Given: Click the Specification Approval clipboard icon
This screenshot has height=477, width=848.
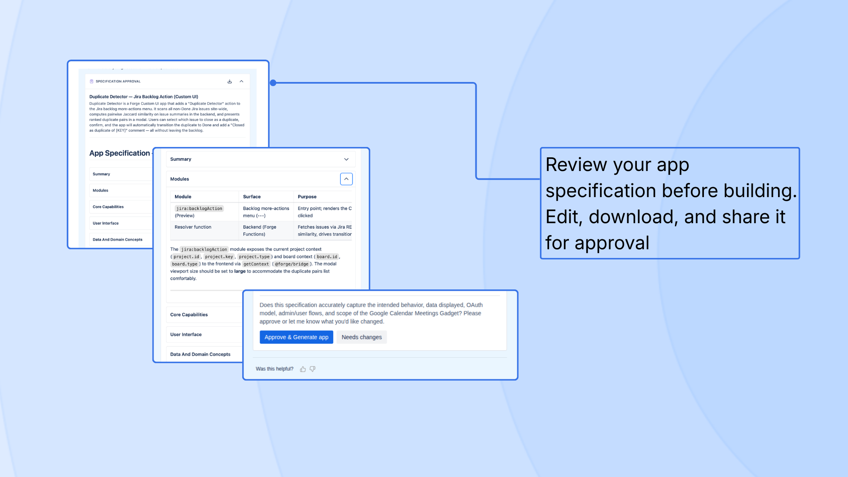Looking at the screenshot, I should point(92,82).
